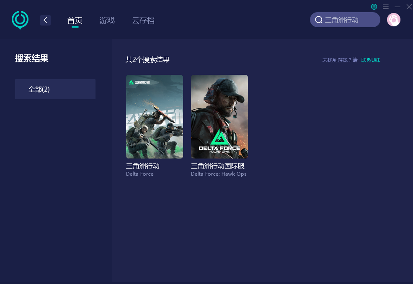This screenshot has height=284, width=413.
Task: Close the application window
Action: [409, 7]
